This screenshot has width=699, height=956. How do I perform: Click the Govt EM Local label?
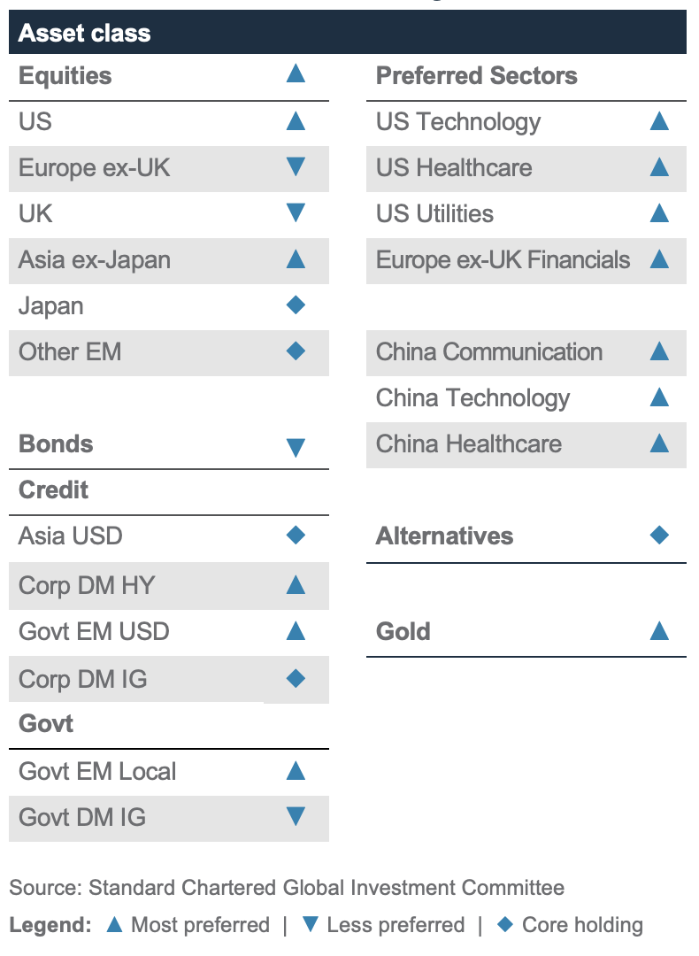[97, 771]
